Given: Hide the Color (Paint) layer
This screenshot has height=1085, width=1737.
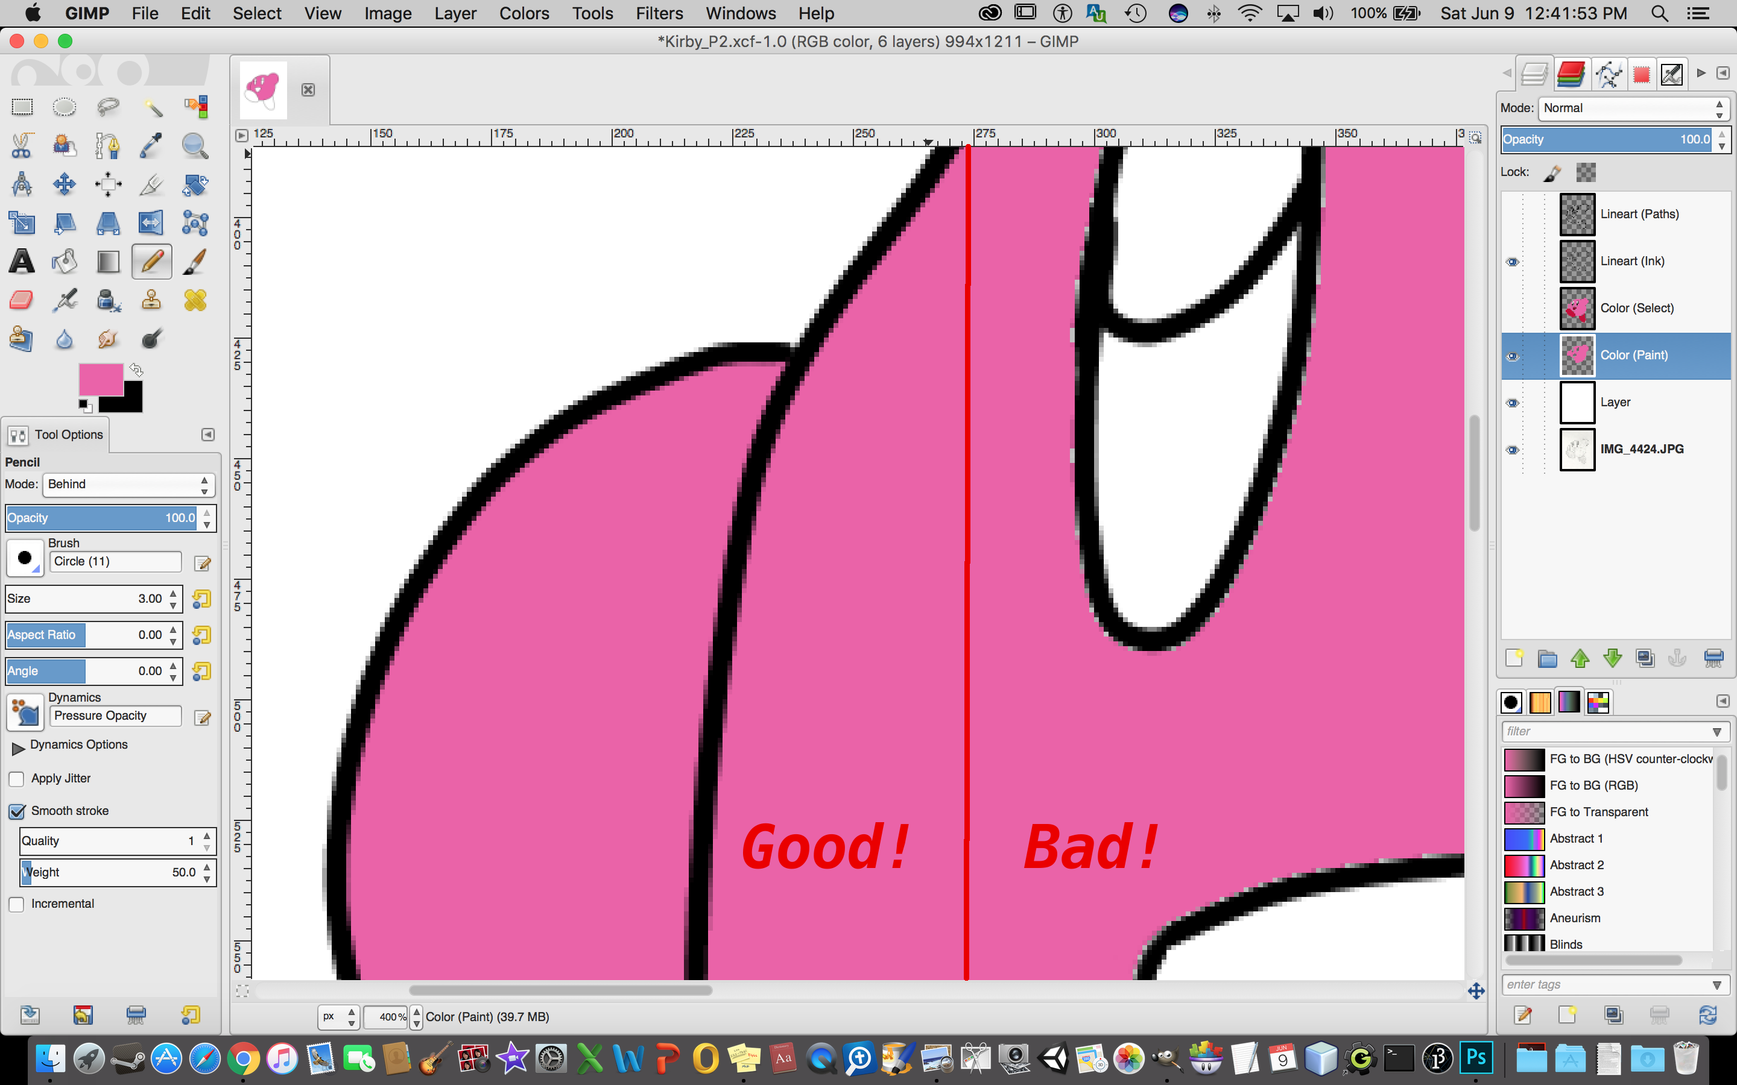Looking at the screenshot, I should [1513, 356].
